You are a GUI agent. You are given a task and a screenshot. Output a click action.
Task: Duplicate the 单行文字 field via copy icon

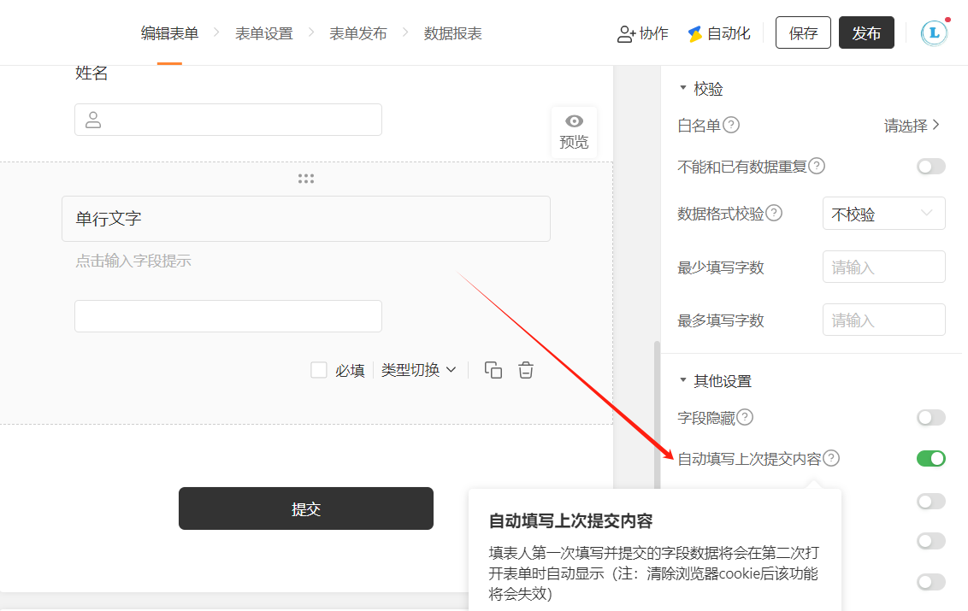[x=493, y=370]
